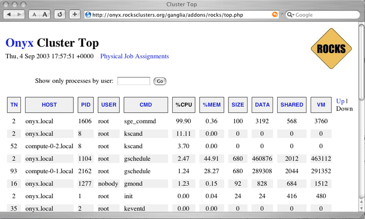The width and height of the screenshot is (365, 219).
Task: Select the 463112 VM value
Action: 321,159
